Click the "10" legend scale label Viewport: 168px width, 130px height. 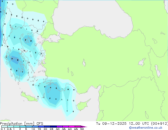pyautogui.click(x=33, y=129)
